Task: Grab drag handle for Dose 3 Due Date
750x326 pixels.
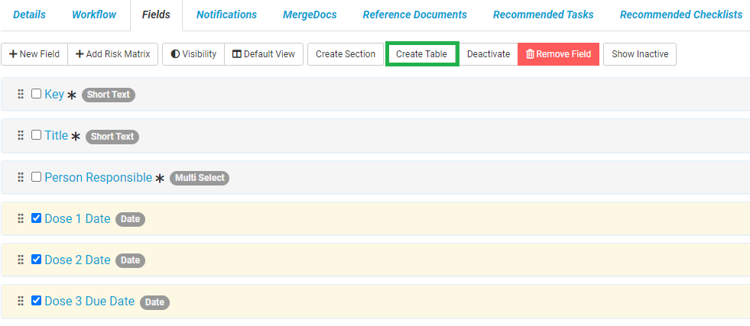Action: (21, 301)
